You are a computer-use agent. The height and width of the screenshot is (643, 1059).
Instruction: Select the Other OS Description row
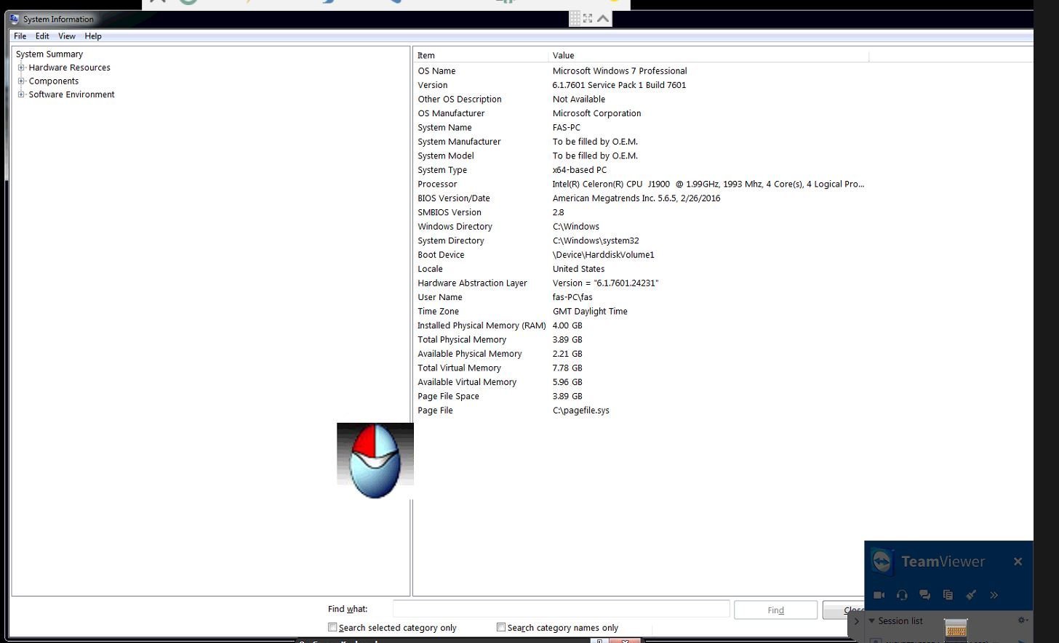(641, 100)
